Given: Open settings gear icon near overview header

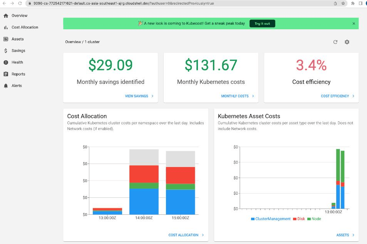Looking at the screenshot, I should point(347,42).
